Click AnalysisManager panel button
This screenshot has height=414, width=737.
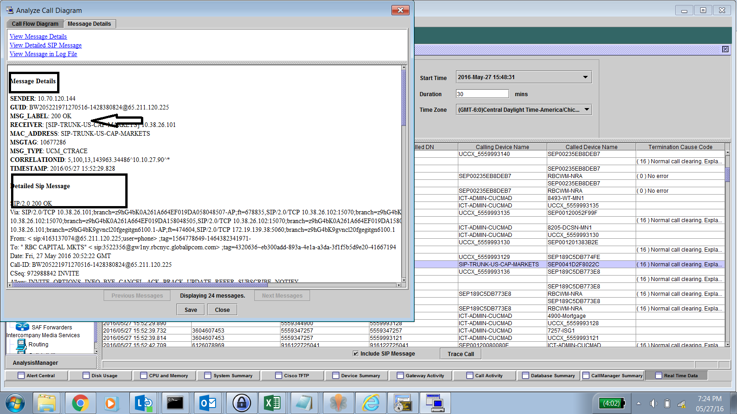[51, 362]
